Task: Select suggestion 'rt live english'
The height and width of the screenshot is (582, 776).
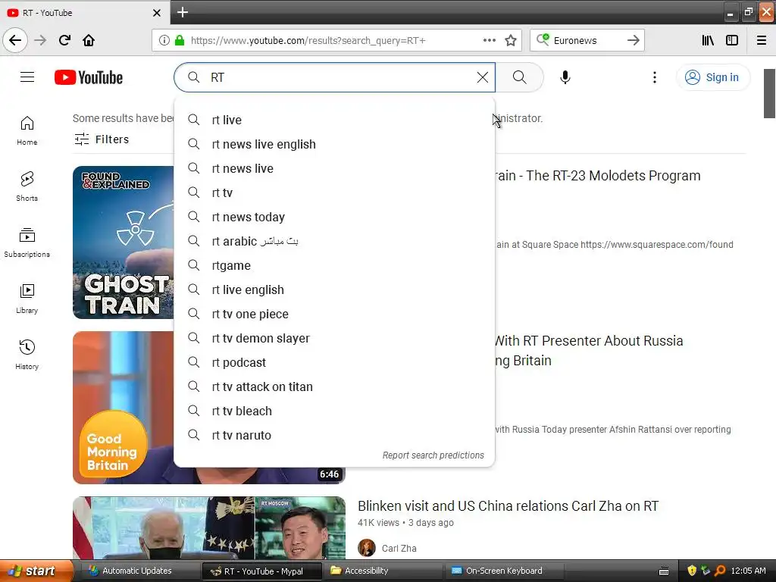Action: [x=334, y=289]
